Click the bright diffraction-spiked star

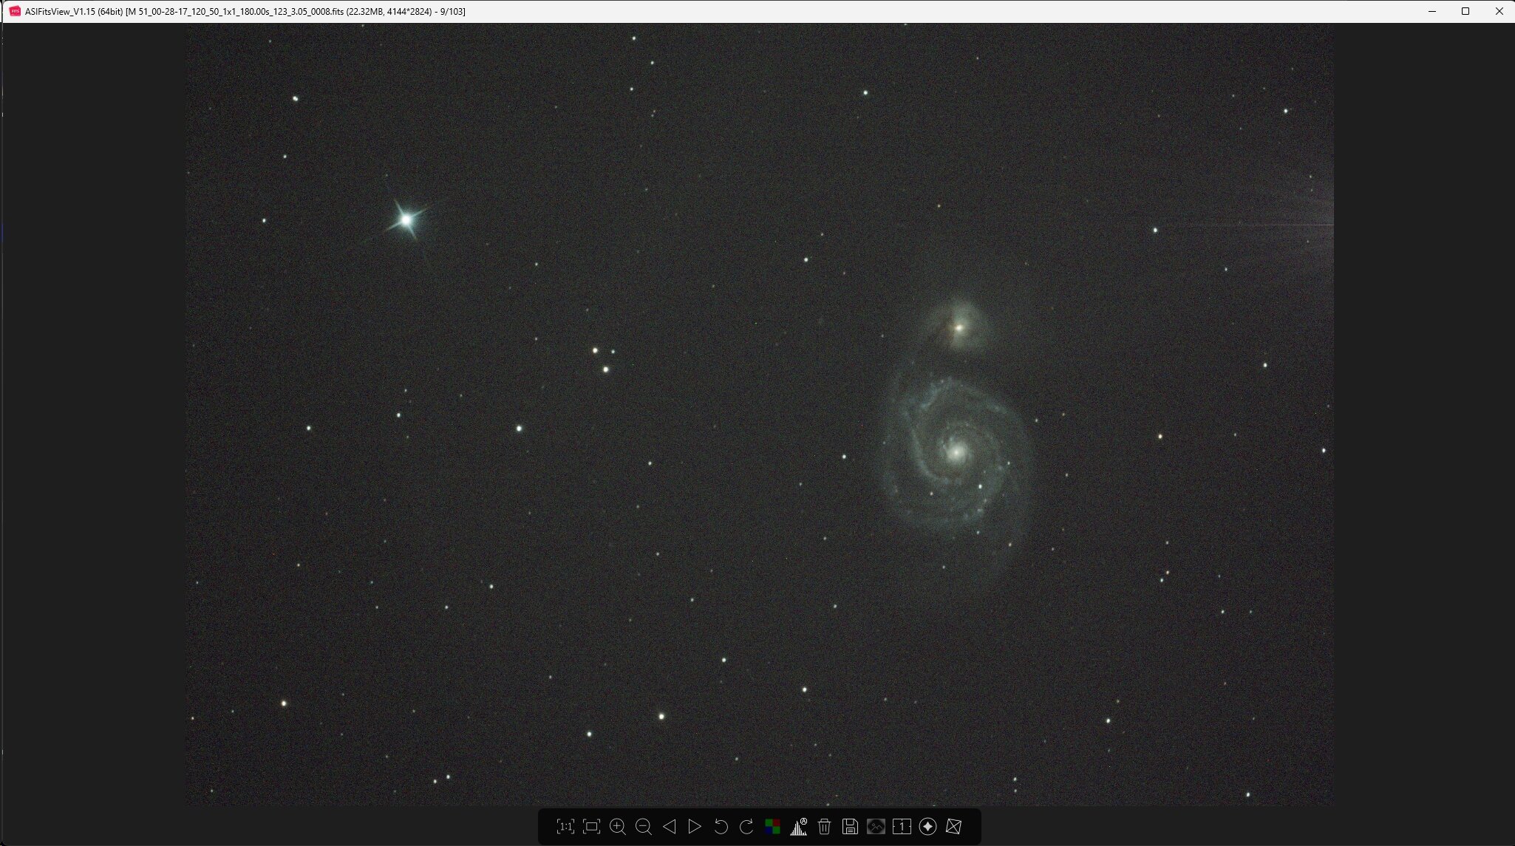point(406,219)
